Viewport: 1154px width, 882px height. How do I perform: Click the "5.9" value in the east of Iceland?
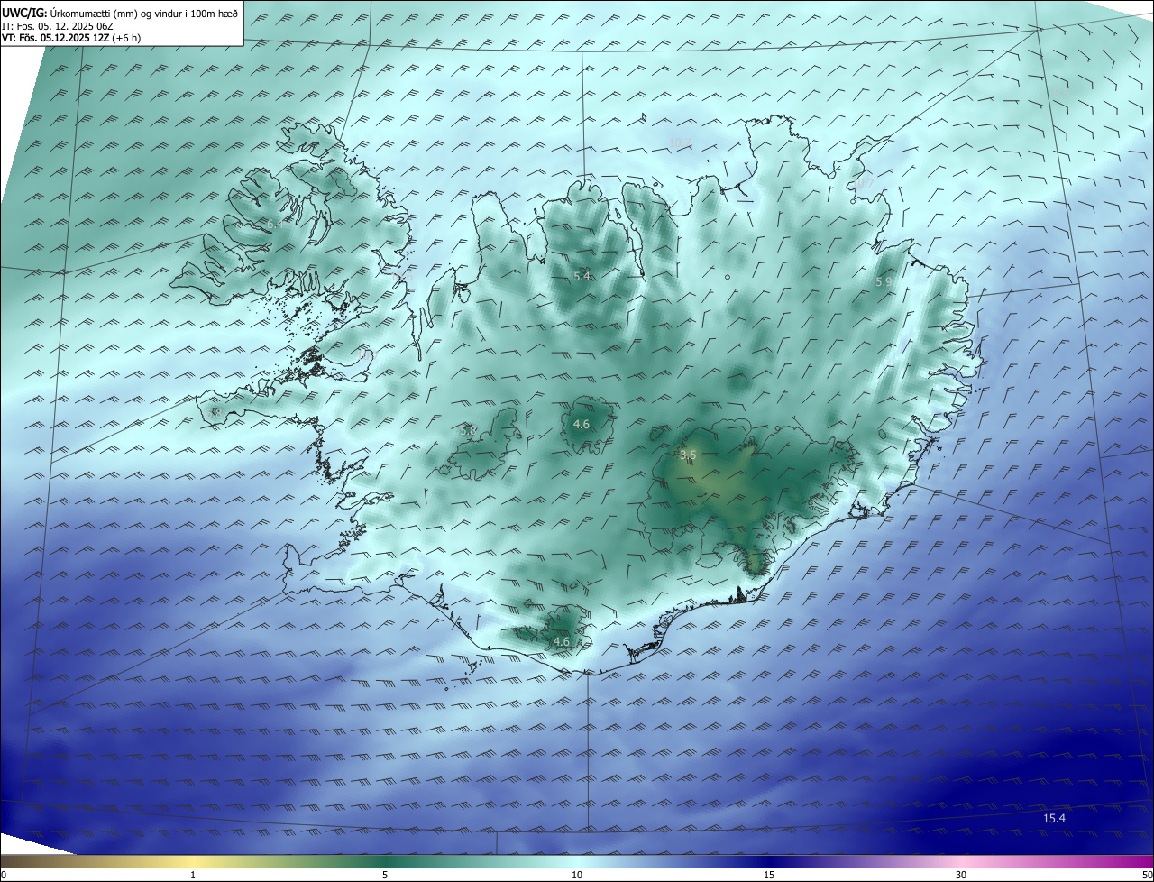click(x=884, y=282)
